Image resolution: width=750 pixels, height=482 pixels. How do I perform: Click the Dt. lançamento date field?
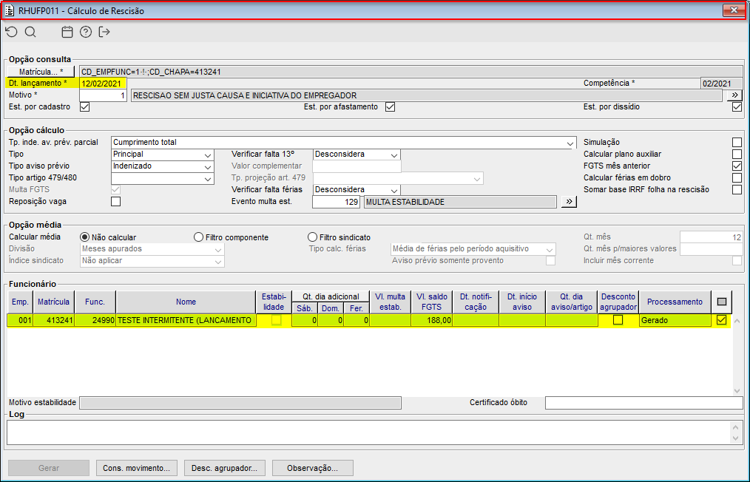pyautogui.click(x=103, y=84)
